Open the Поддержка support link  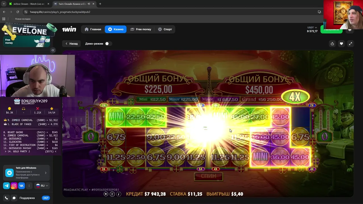pyautogui.click(x=27, y=198)
